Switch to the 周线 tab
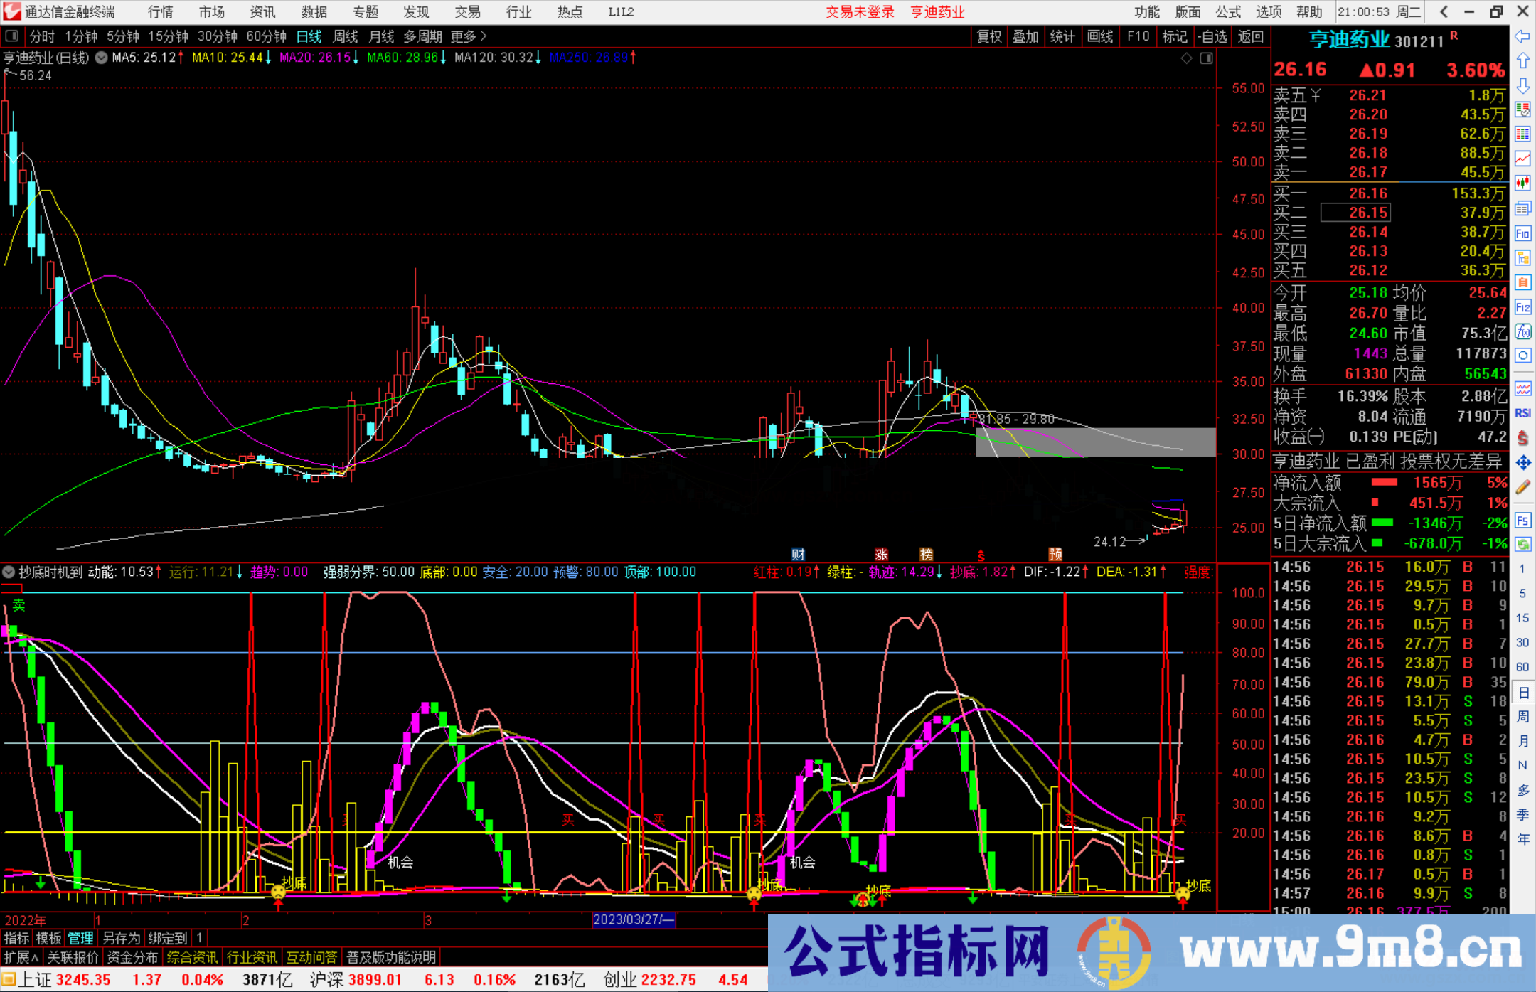This screenshot has height=992, width=1536. coord(346,36)
